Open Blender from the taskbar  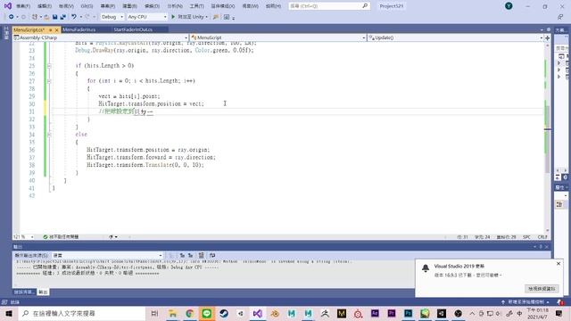coord(275,313)
